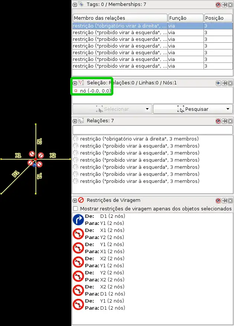Click the turn restriction icon in Restrições de Viragem header

tap(81, 200)
